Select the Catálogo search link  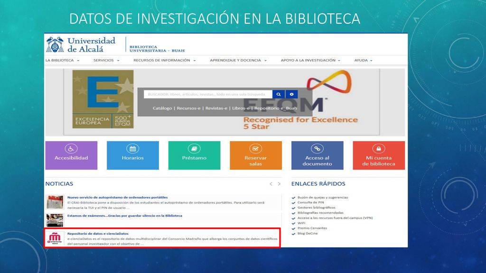pyautogui.click(x=162, y=108)
